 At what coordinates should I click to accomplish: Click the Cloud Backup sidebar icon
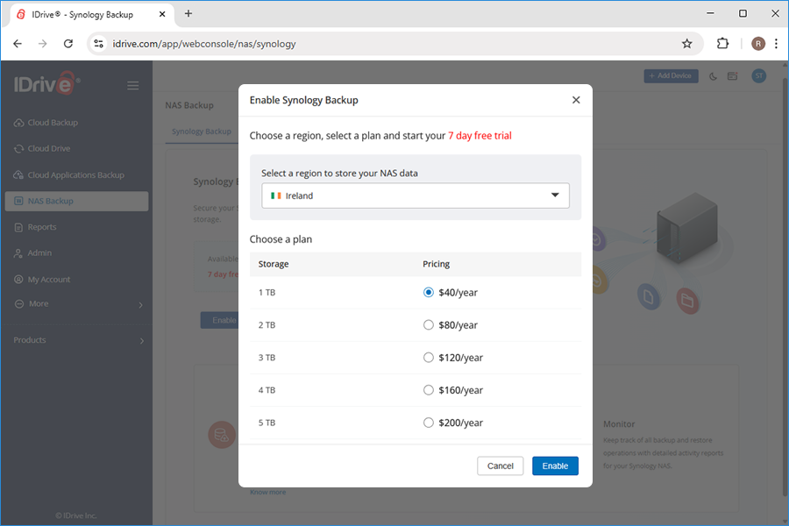[18, 123]
